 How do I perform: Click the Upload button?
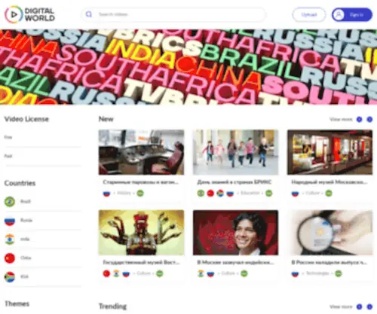click(309, 14)
